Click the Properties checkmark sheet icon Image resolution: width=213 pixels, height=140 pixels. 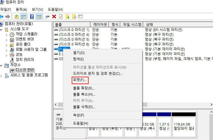click(61, 17)
